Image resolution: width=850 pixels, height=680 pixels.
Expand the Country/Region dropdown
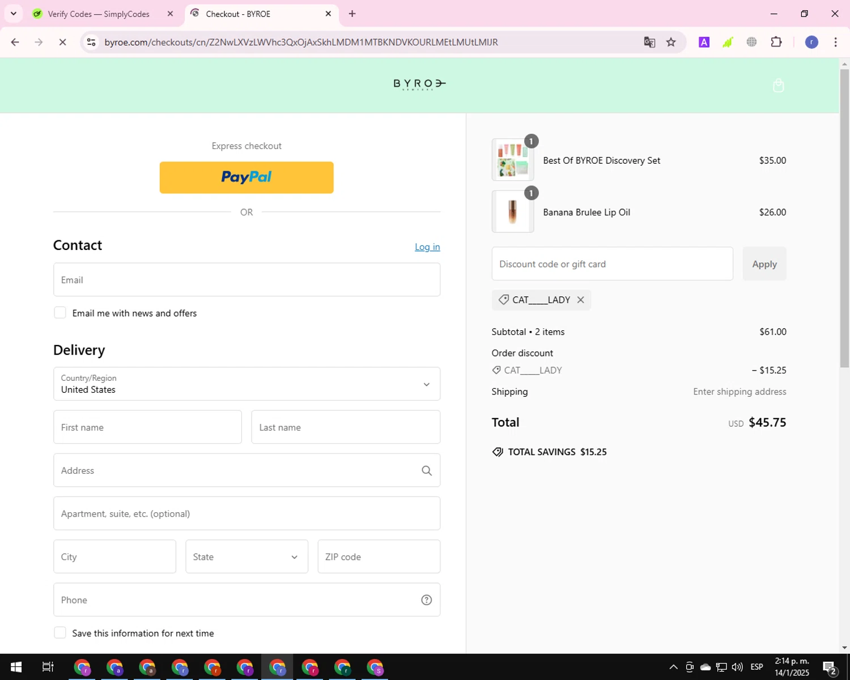[246, 384]
